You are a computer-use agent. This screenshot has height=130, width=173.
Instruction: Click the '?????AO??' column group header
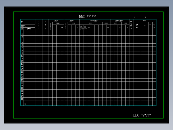[x=120, y=21]
